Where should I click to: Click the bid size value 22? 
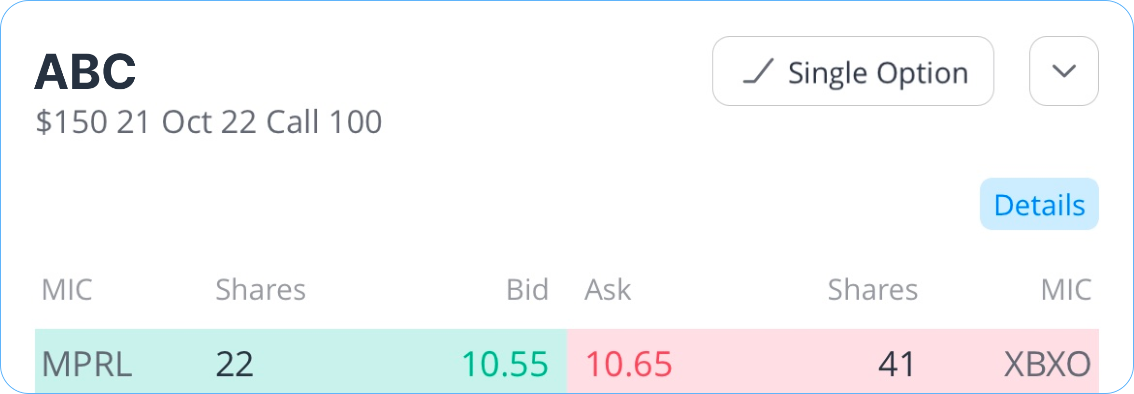tap(234, 364)
